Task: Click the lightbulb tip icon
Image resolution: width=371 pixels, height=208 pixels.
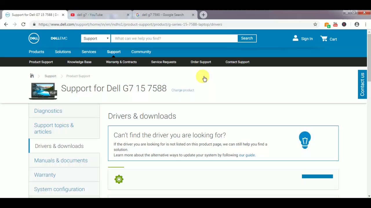Action: point(305,140)
